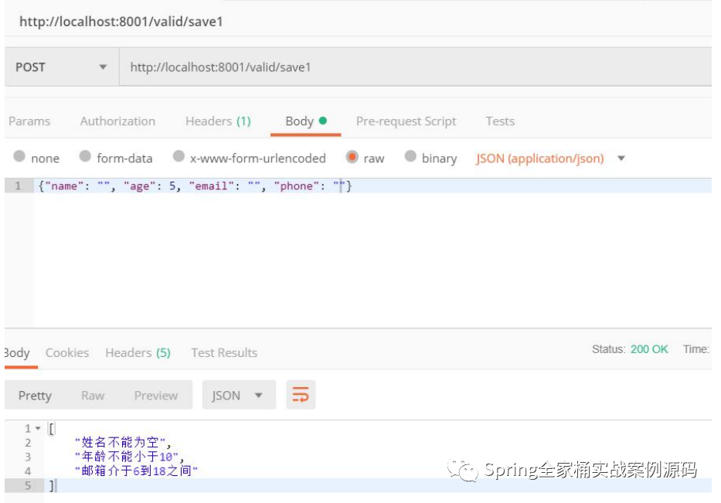Screen dimensions: 721x503
Task: Open the response Cookies tab
Action: pos(67,352)
